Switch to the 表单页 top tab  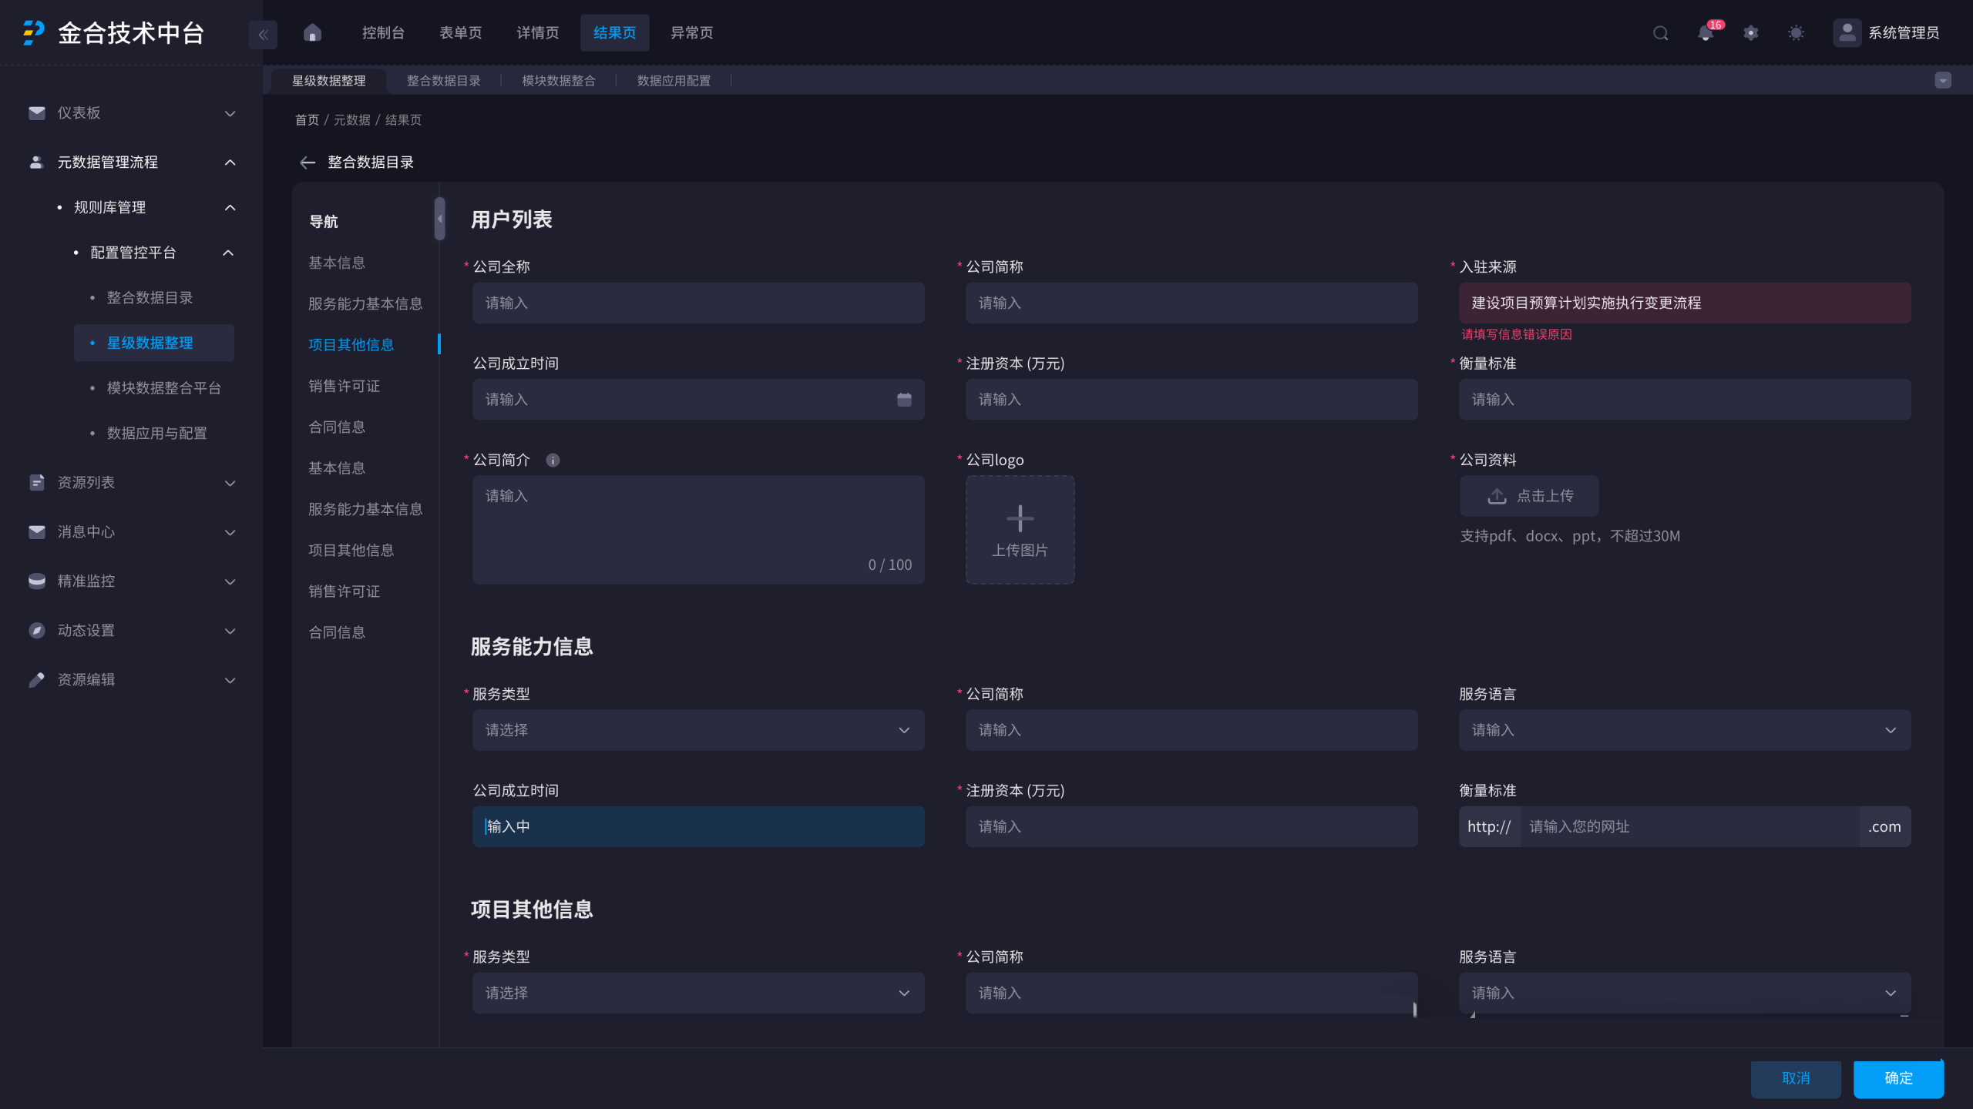460,33
